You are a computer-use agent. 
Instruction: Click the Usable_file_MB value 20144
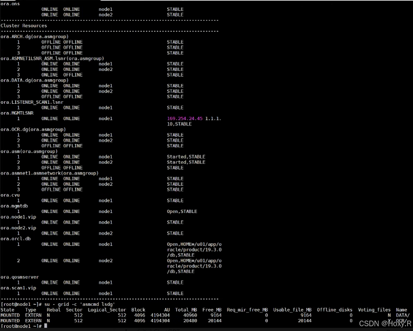[x=305, y=321]
